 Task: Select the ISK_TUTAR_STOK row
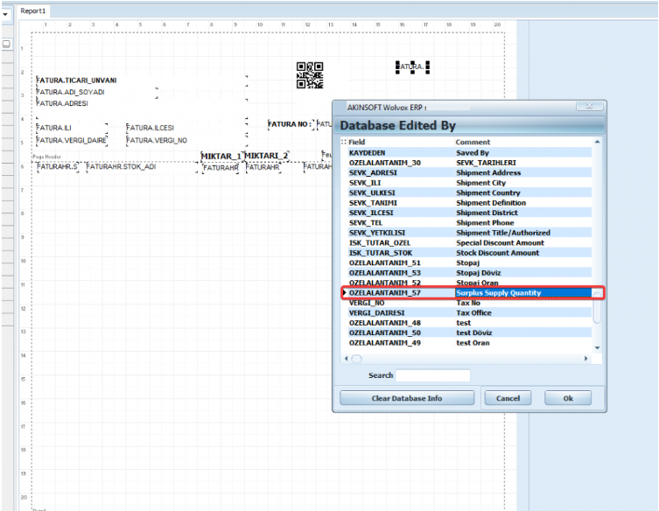tap(470, 253)
